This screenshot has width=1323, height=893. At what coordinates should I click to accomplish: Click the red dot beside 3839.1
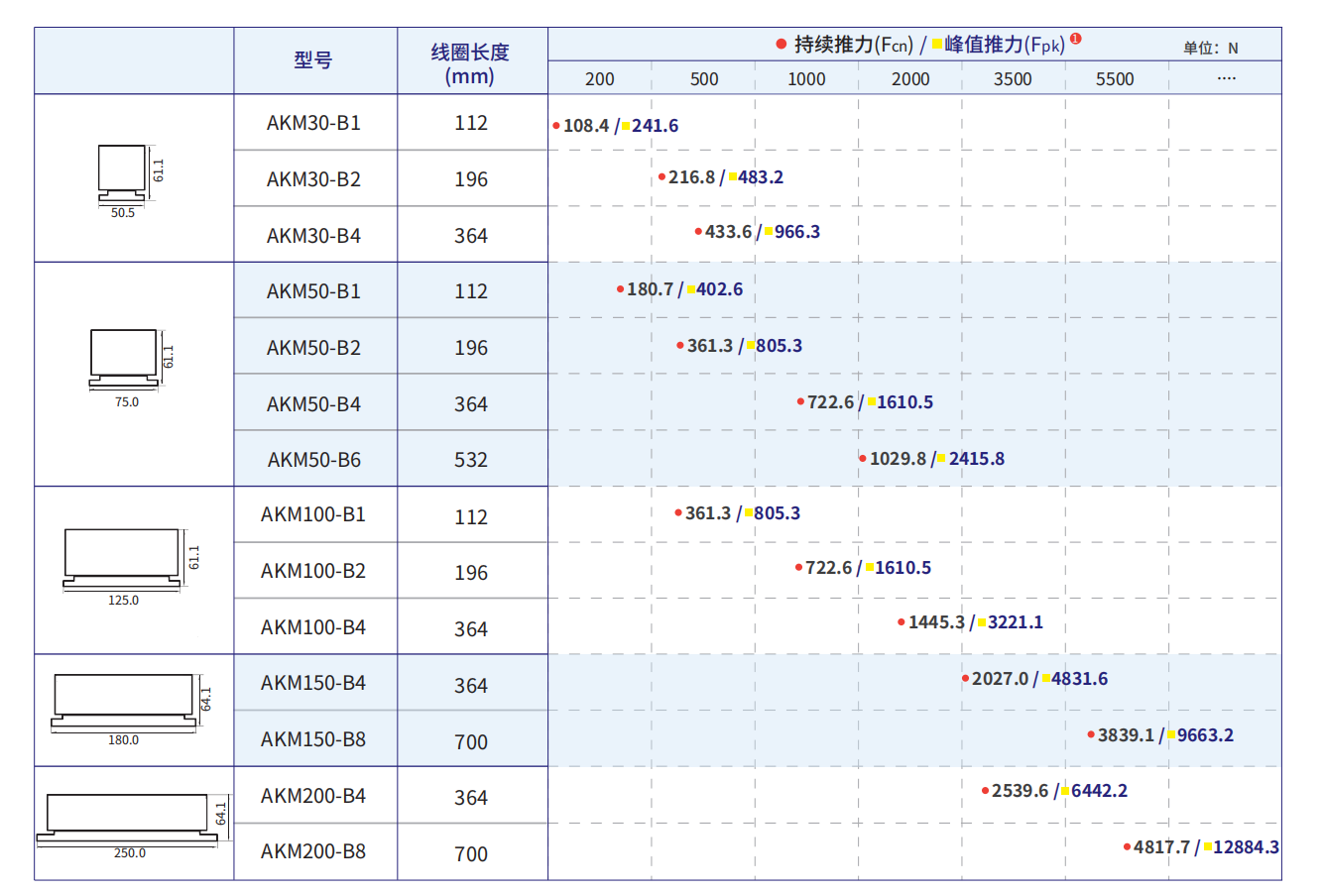coord(1091,735)
